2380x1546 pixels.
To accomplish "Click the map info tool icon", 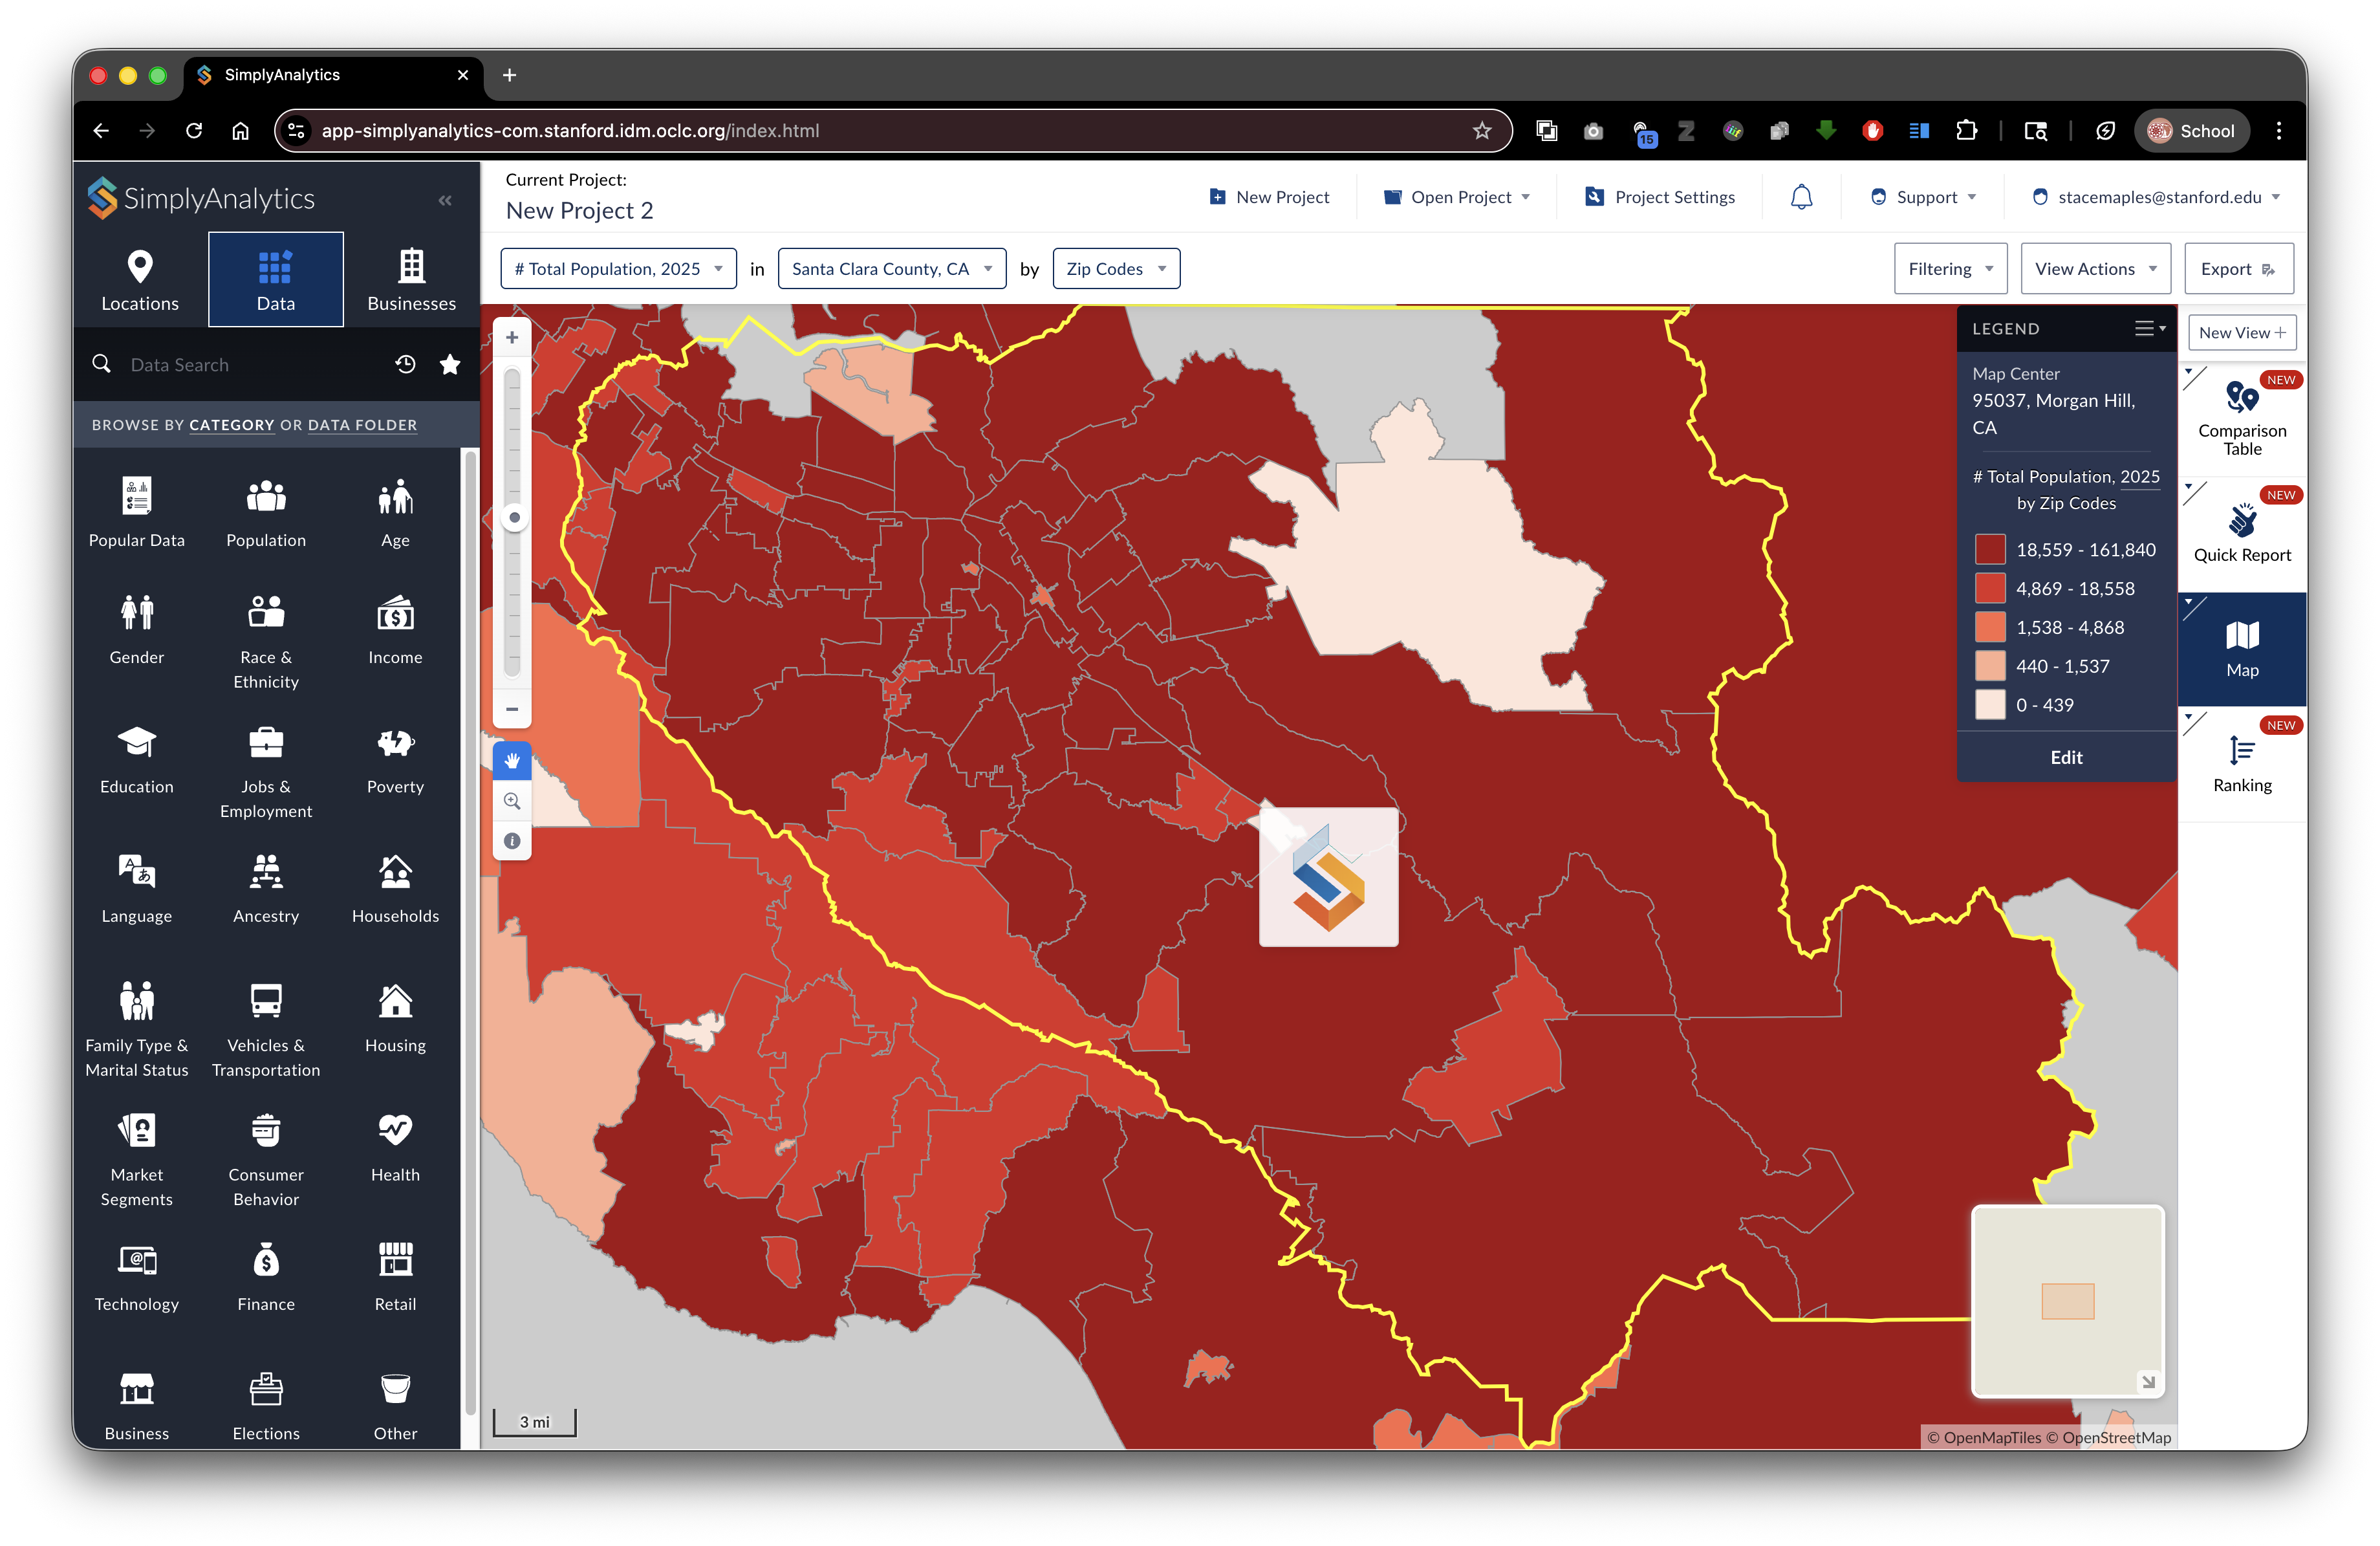I will (512, 841).
